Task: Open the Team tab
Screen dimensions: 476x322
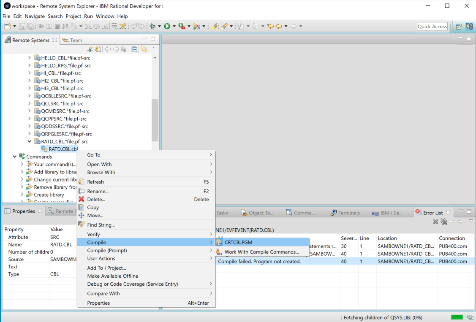Action: (x=76, y=40)
